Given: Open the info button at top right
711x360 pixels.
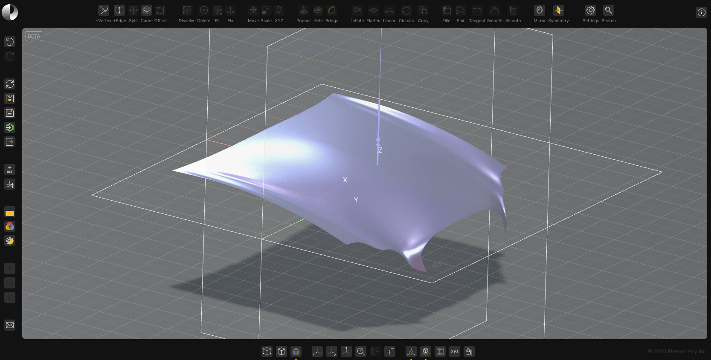Looking at the screenshot, I should (x=702, y=12).
